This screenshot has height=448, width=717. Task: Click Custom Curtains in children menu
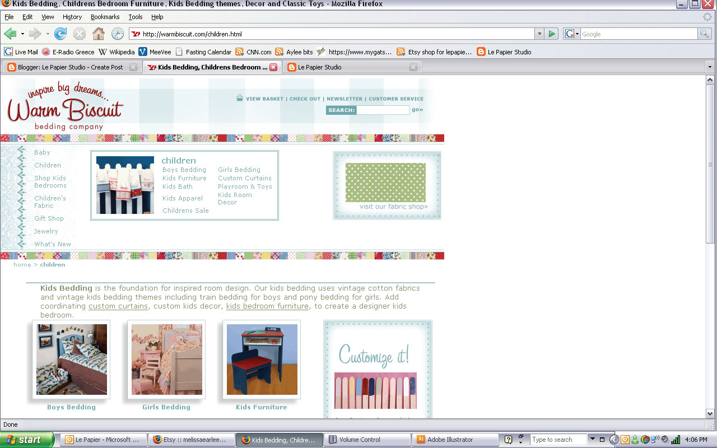[245, 178]
